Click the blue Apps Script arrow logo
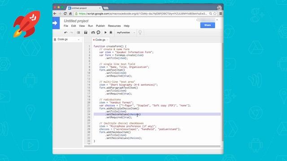 56,23
